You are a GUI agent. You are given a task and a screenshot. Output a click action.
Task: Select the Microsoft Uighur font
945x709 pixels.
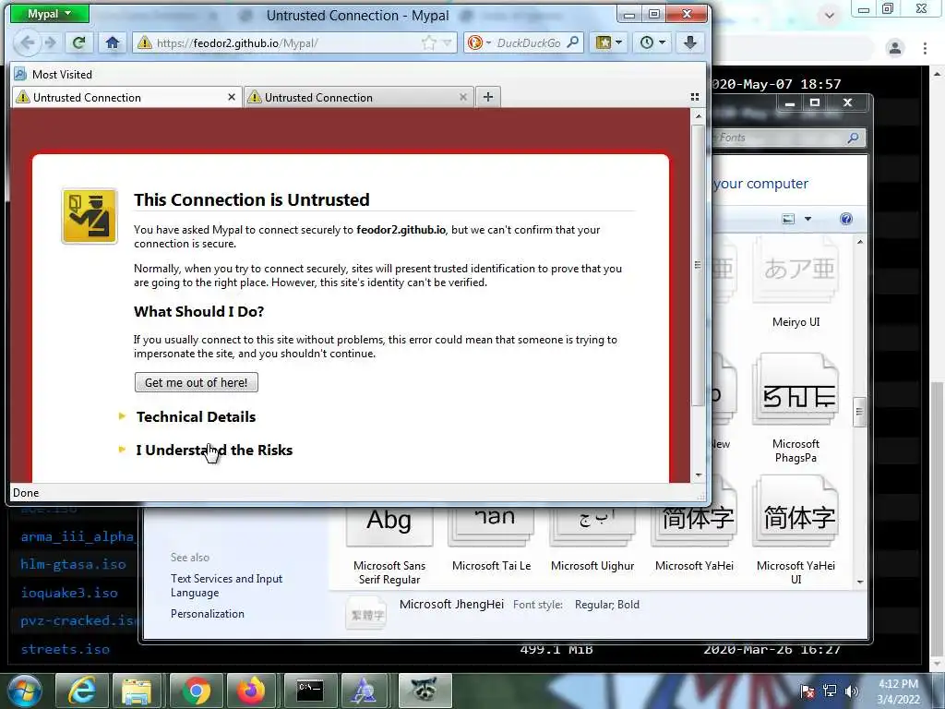coord(592,539)
